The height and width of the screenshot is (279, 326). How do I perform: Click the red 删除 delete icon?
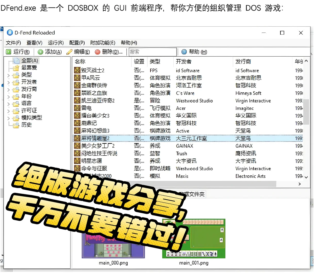[97, 52]
